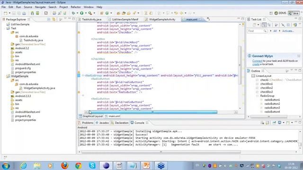Click the console horizontal scrollbar thumb
The height and width of the screenshot is (170, 303).
point(161,152)
